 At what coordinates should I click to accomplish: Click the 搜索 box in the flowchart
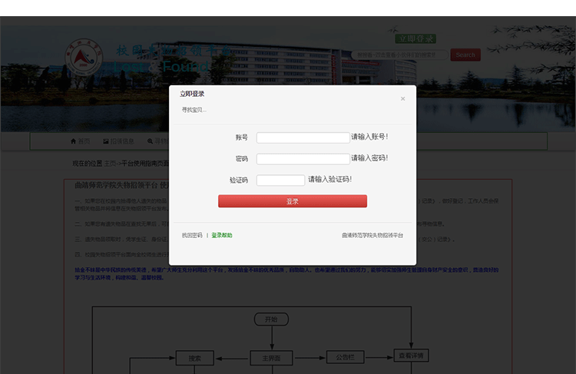tap(195, 358)
